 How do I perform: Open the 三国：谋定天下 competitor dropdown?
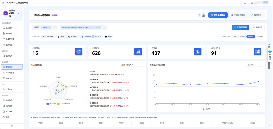click(132, 65)
